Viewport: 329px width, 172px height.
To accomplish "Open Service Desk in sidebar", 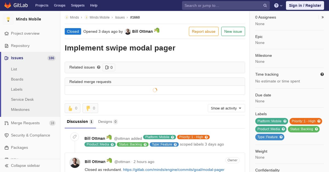I will pos(22,99).
